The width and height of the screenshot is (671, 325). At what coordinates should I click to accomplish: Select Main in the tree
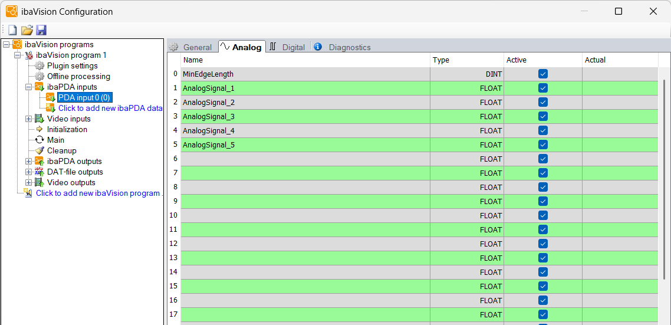point(55,140)
